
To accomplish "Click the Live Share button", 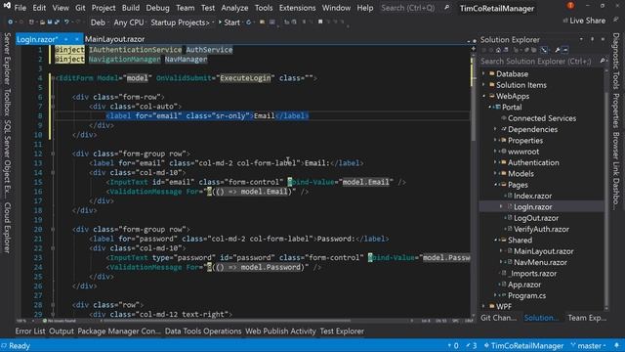I will [584, 21].
